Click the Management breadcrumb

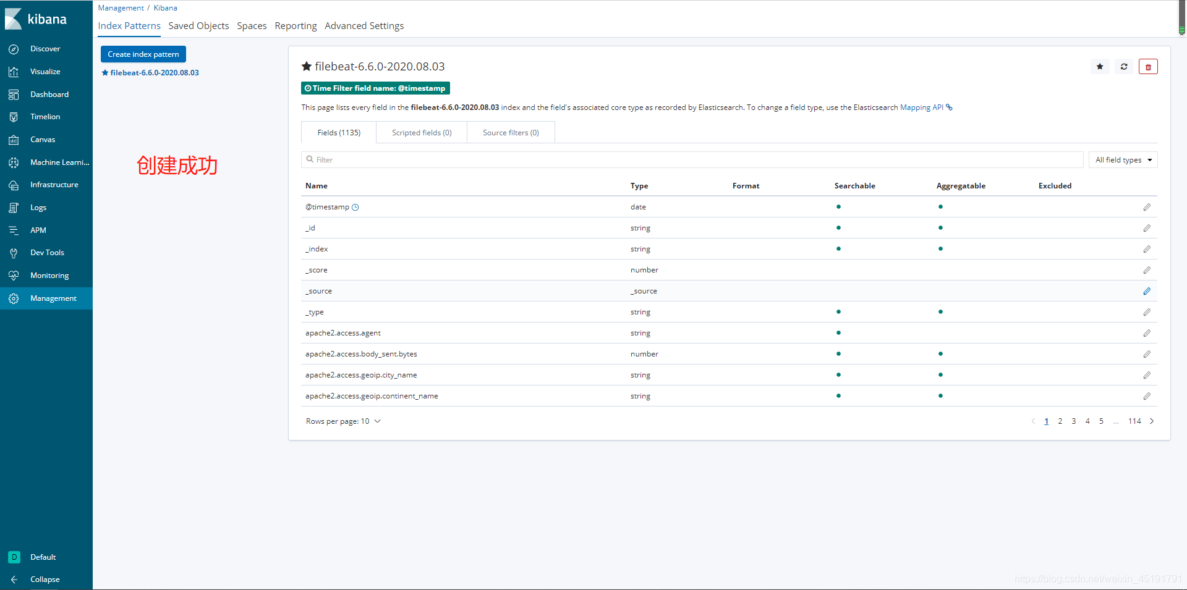point(121,8)
